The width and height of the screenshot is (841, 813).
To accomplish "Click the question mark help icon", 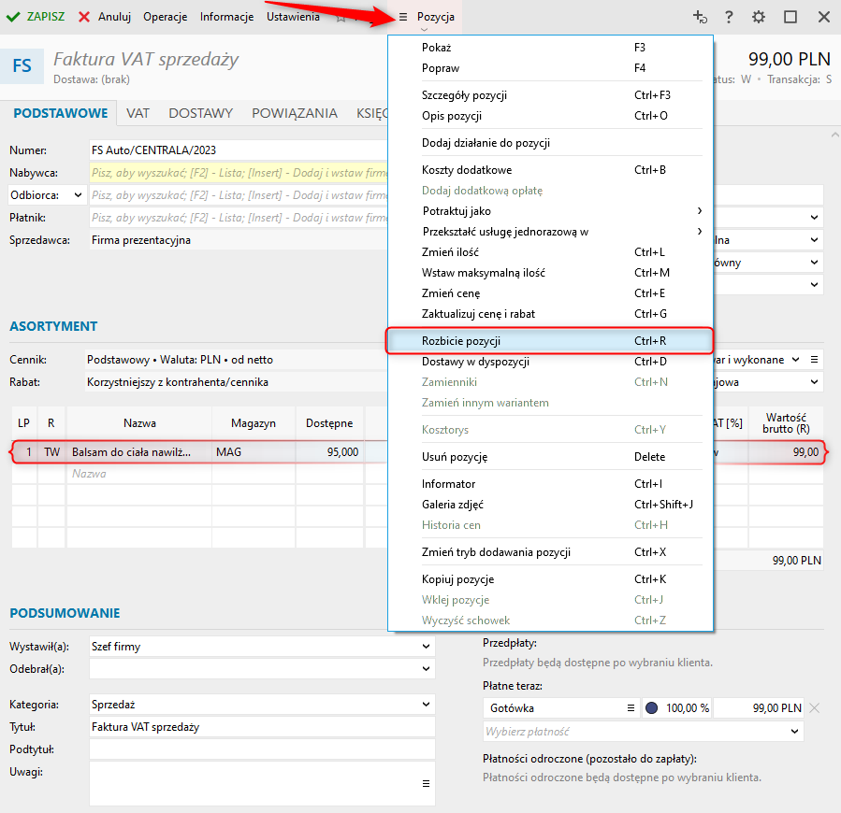I will point(729,17).
